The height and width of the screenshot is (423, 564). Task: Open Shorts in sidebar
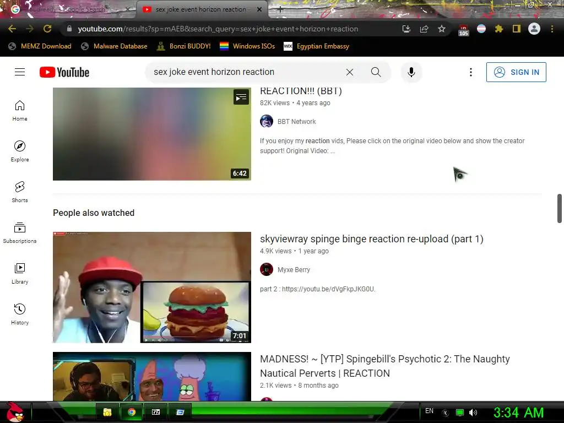click(20, 192)
